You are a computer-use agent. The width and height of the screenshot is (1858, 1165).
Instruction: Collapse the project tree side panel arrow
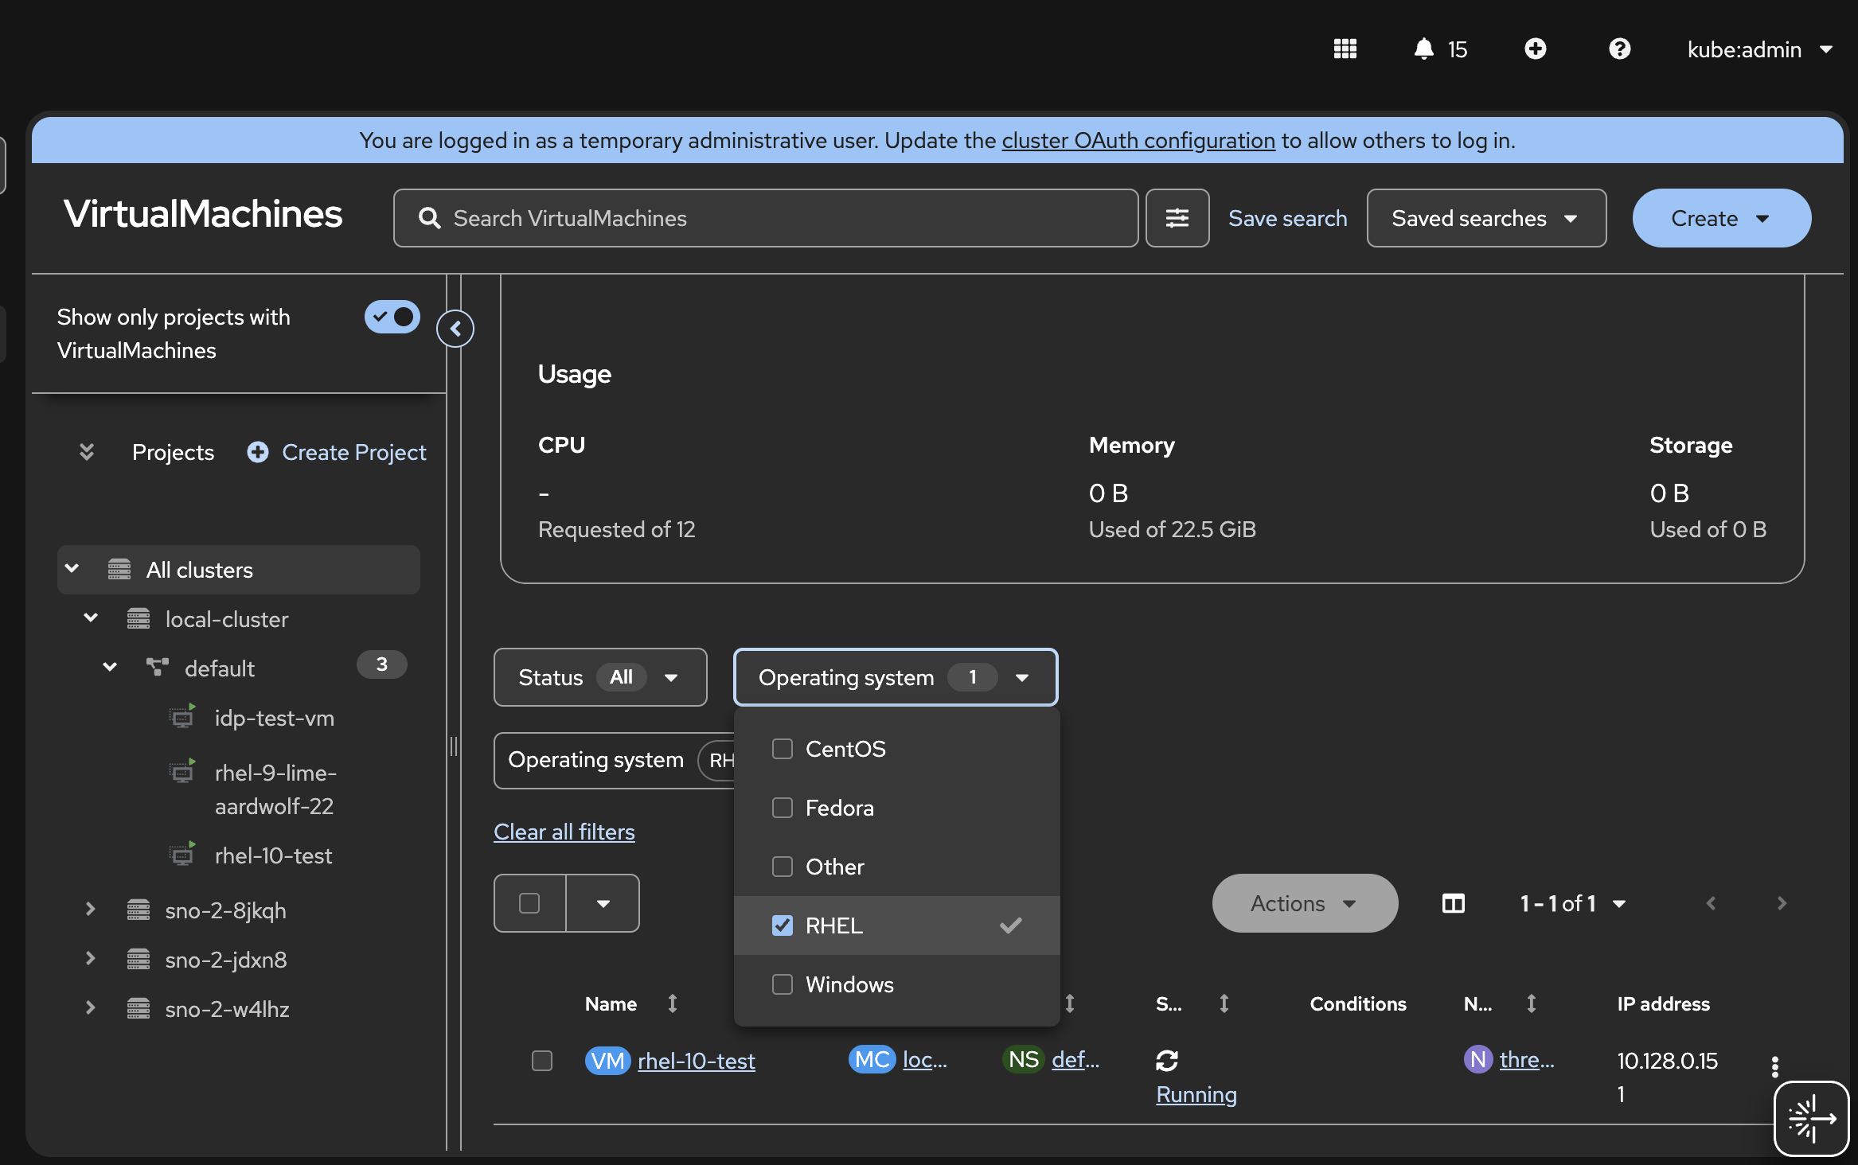455,329
